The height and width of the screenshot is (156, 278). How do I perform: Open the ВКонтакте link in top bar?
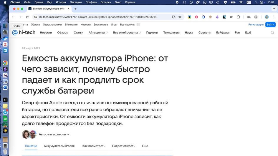point(71,25)
